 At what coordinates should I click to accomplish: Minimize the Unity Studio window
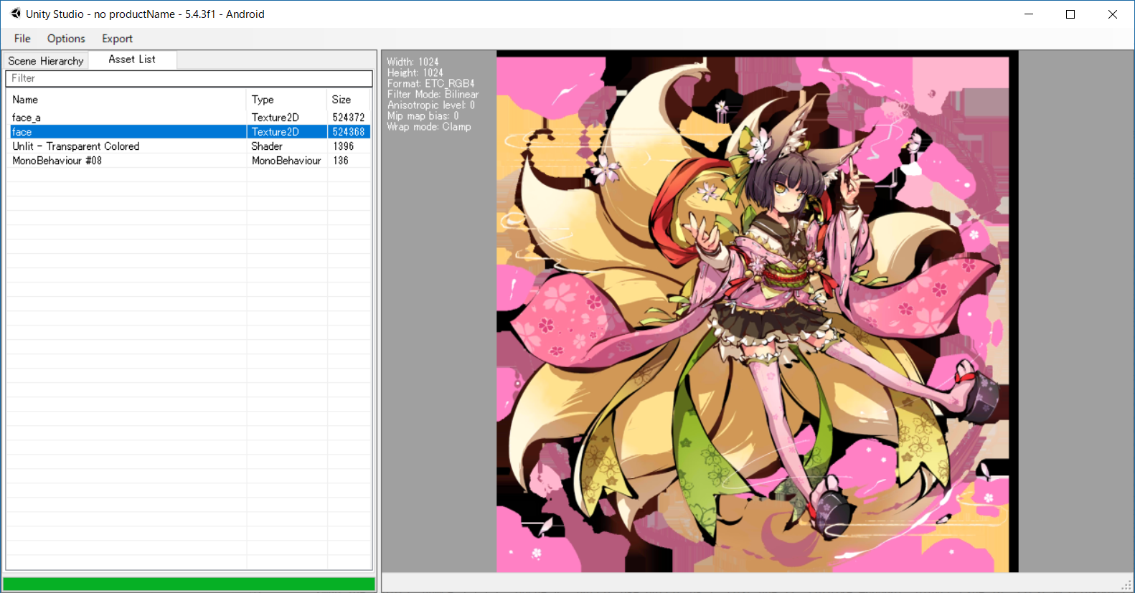1029,14
